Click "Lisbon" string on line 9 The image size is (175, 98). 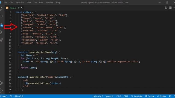27,37
